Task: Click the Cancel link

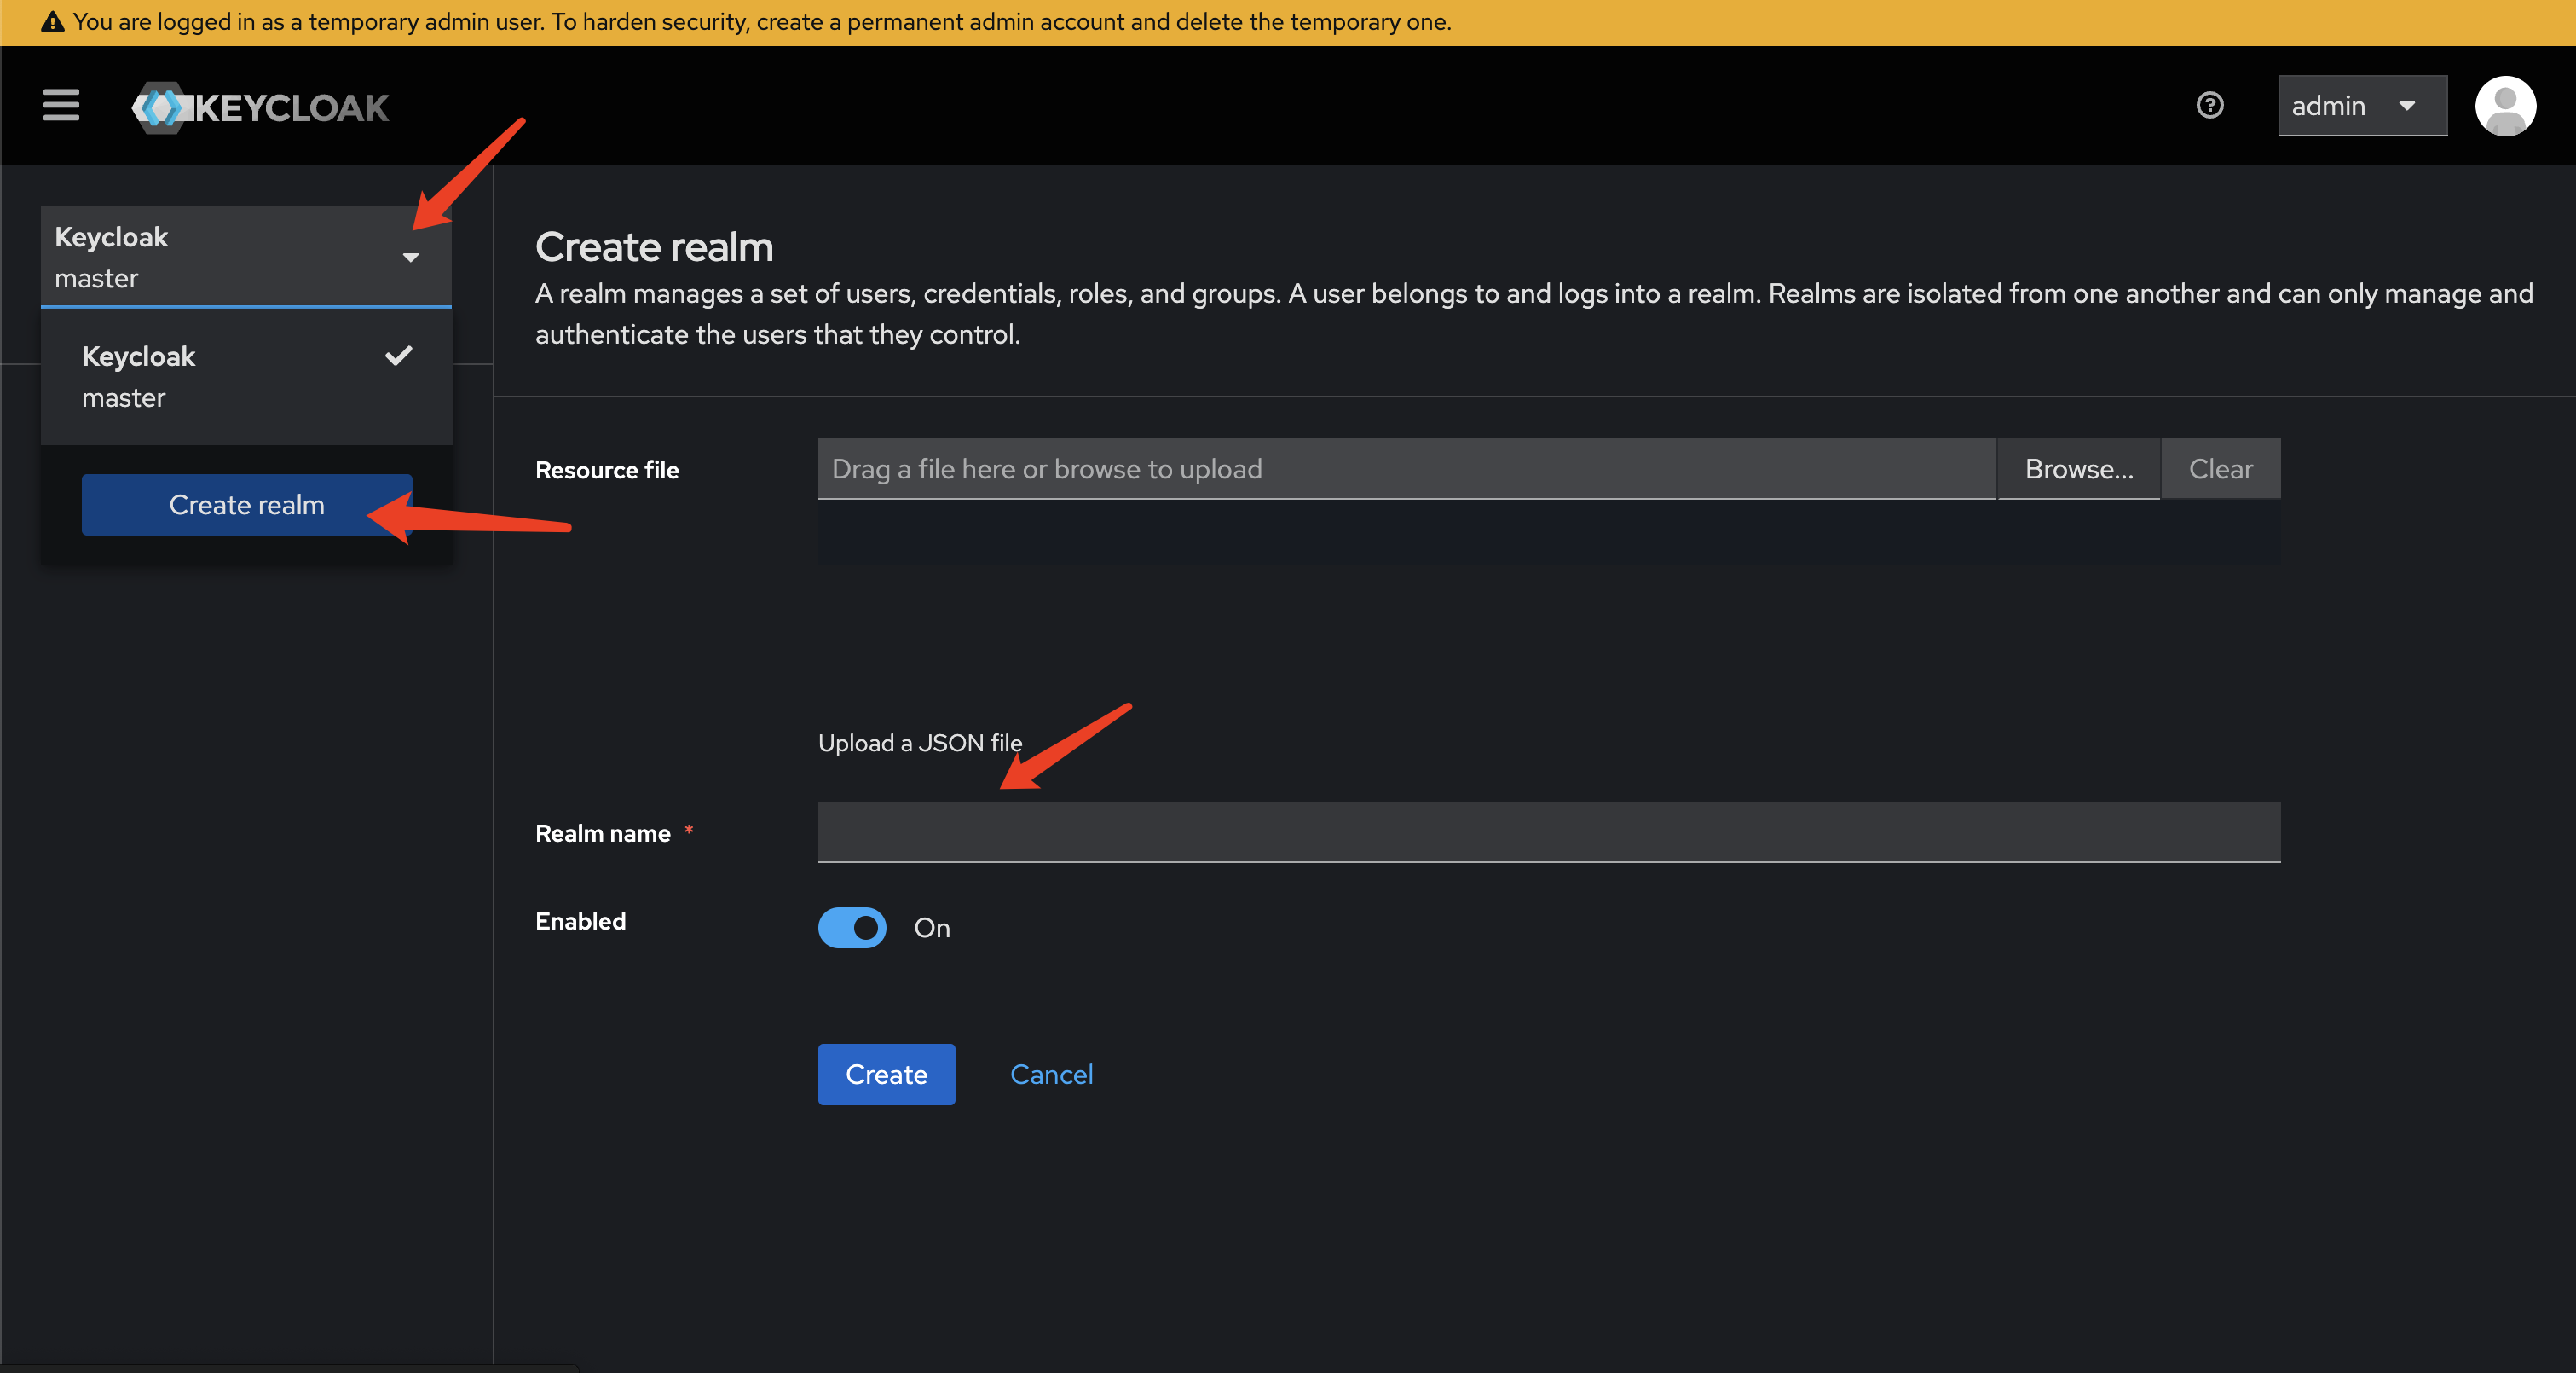Action: tap(1051, 1075)
